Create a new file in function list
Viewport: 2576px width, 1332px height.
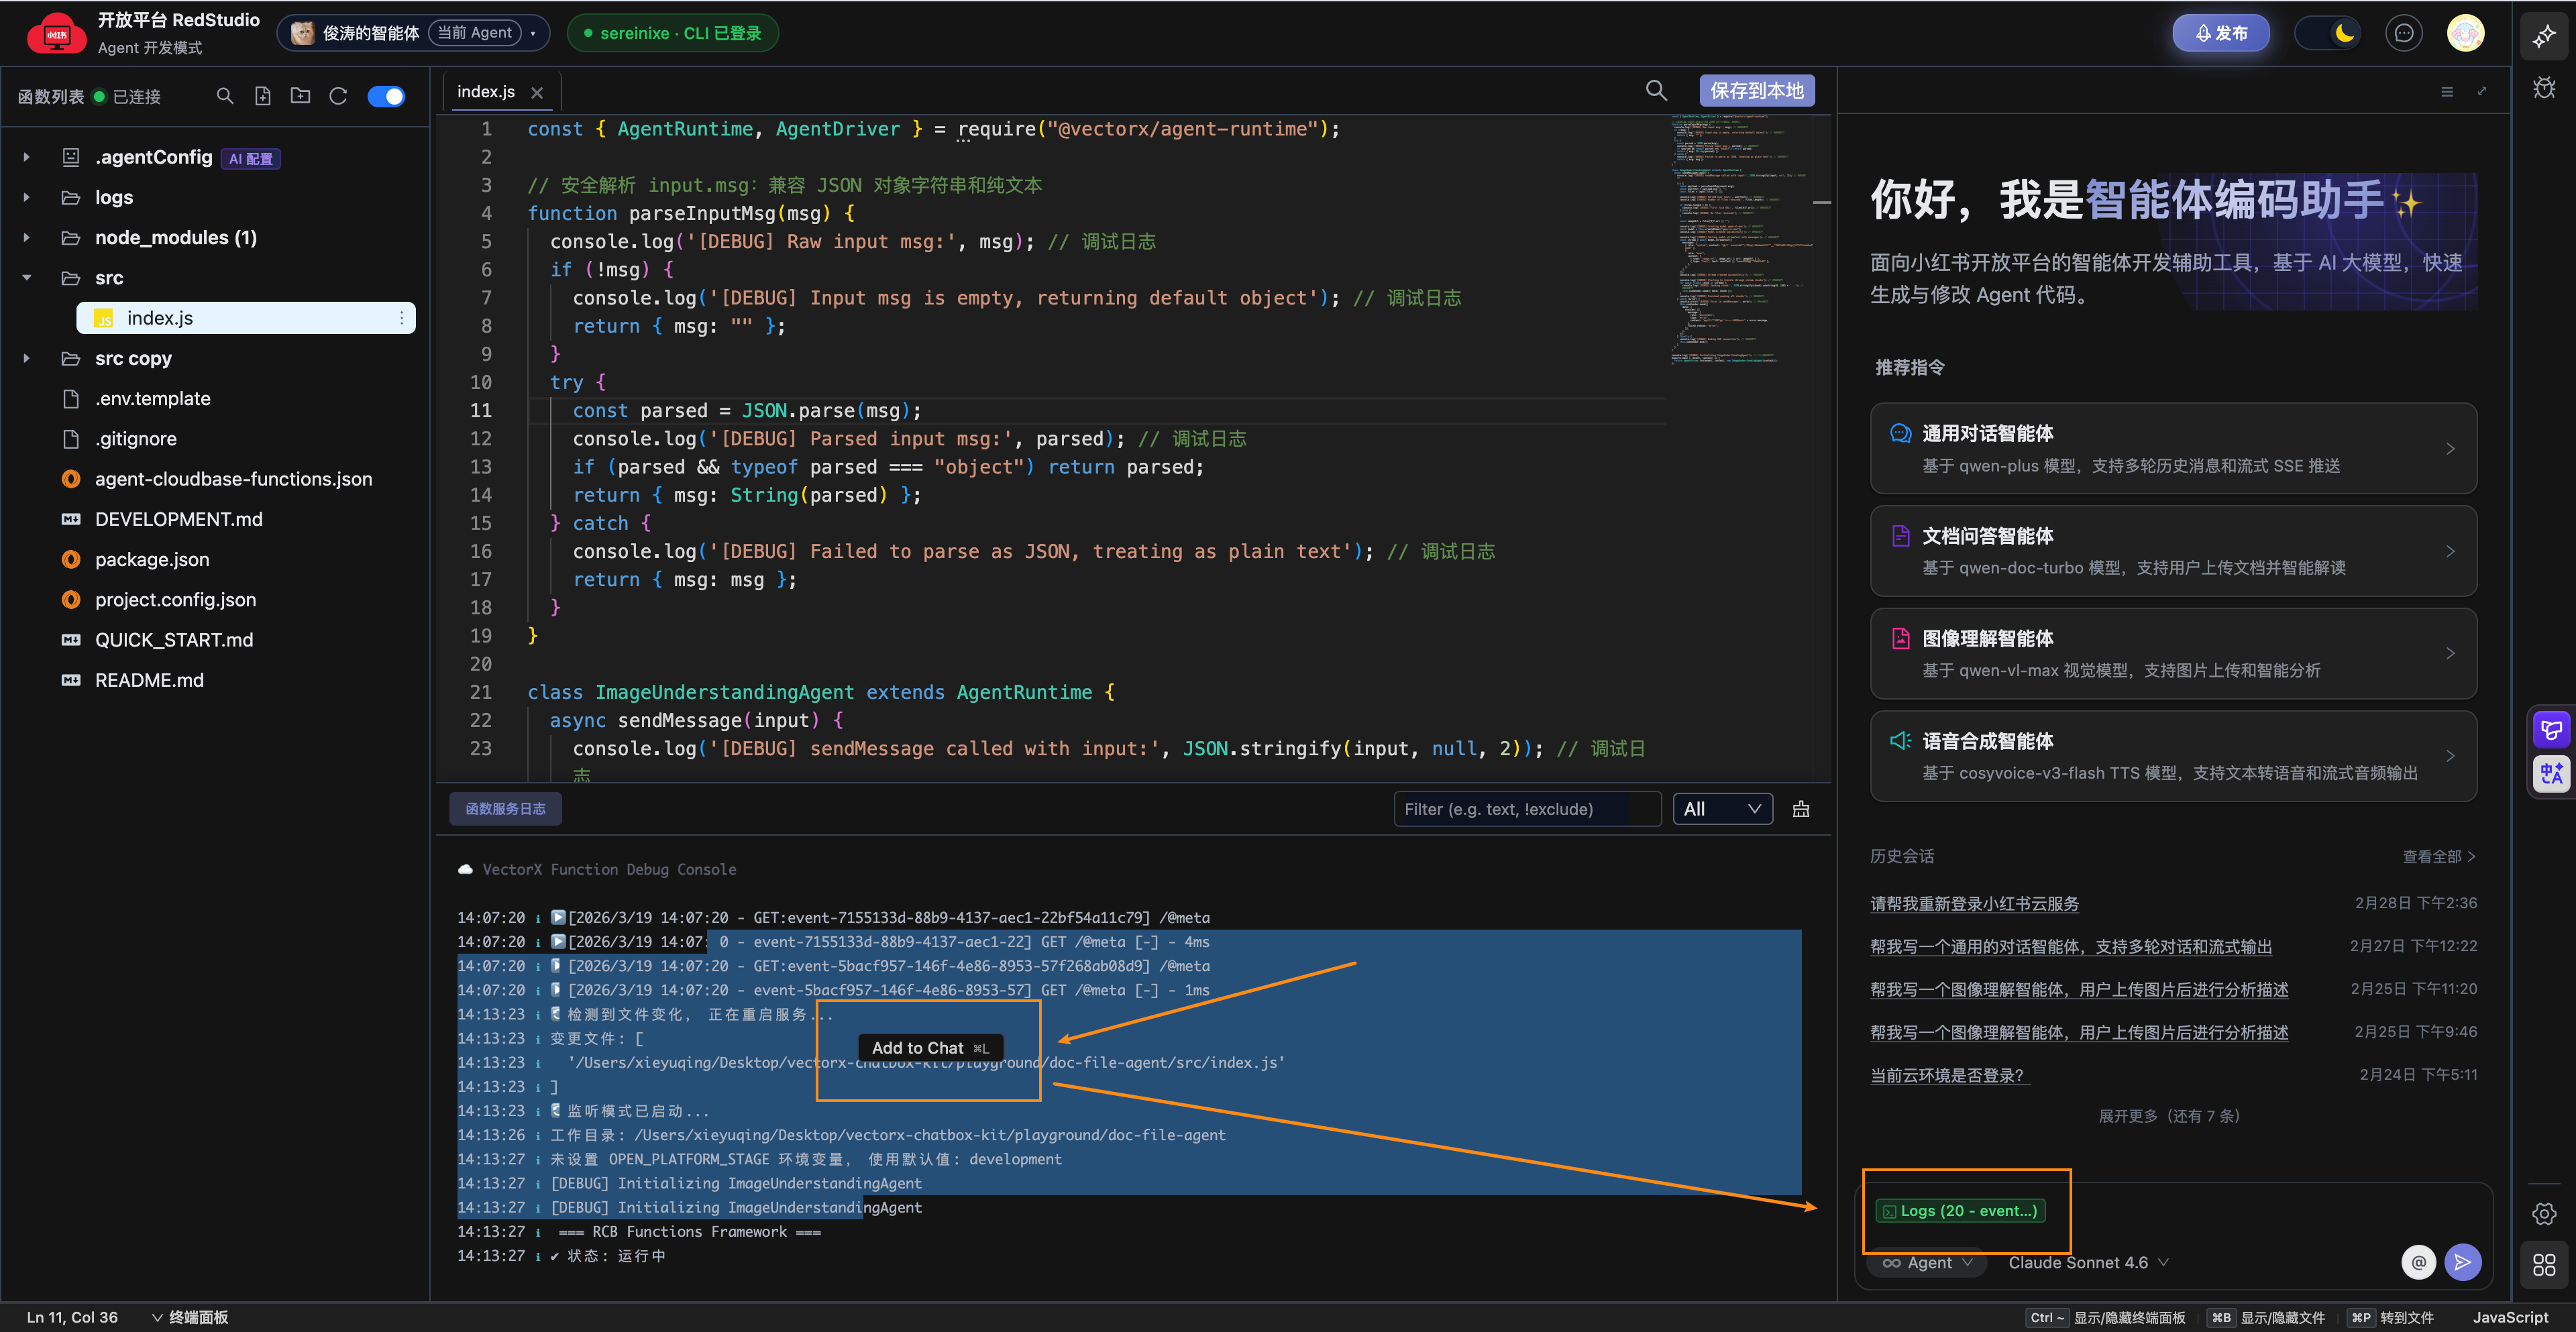click(x=263, y=96)
